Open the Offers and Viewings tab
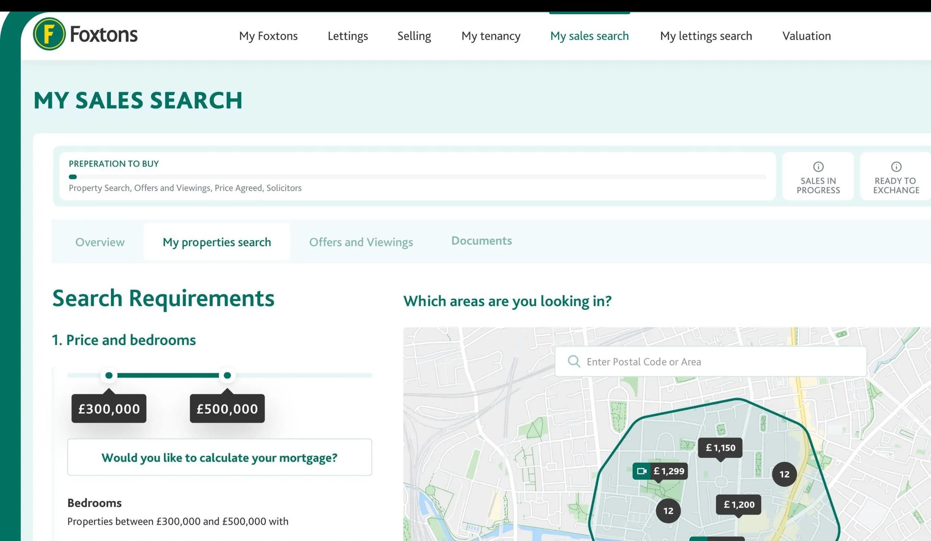This screenshot has height=541, width=931. point(361,242)
